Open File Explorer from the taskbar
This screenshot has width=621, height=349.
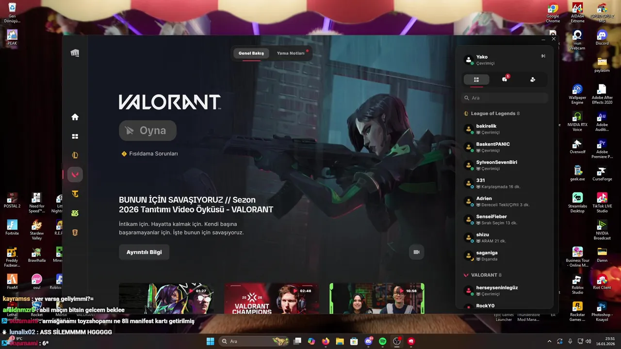click(x=340, y=341)
